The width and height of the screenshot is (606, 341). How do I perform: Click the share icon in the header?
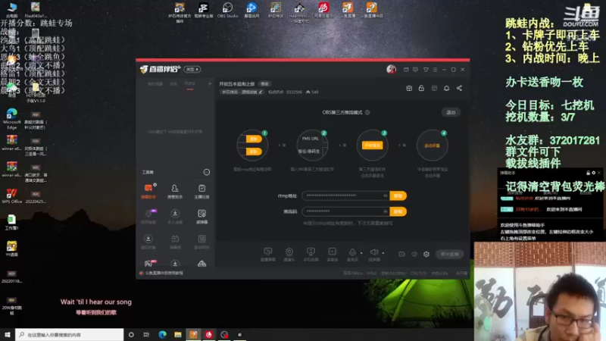click(459, 88)
